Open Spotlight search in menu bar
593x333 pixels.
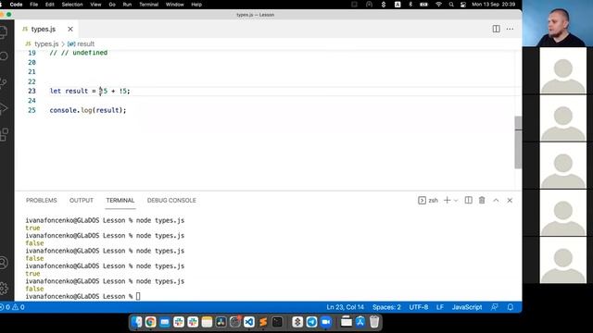[451, 5]
